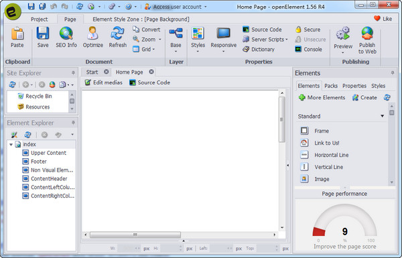Collapse the index tree node
This screenshot has height=258, width=402.
[x=11, y=144]
